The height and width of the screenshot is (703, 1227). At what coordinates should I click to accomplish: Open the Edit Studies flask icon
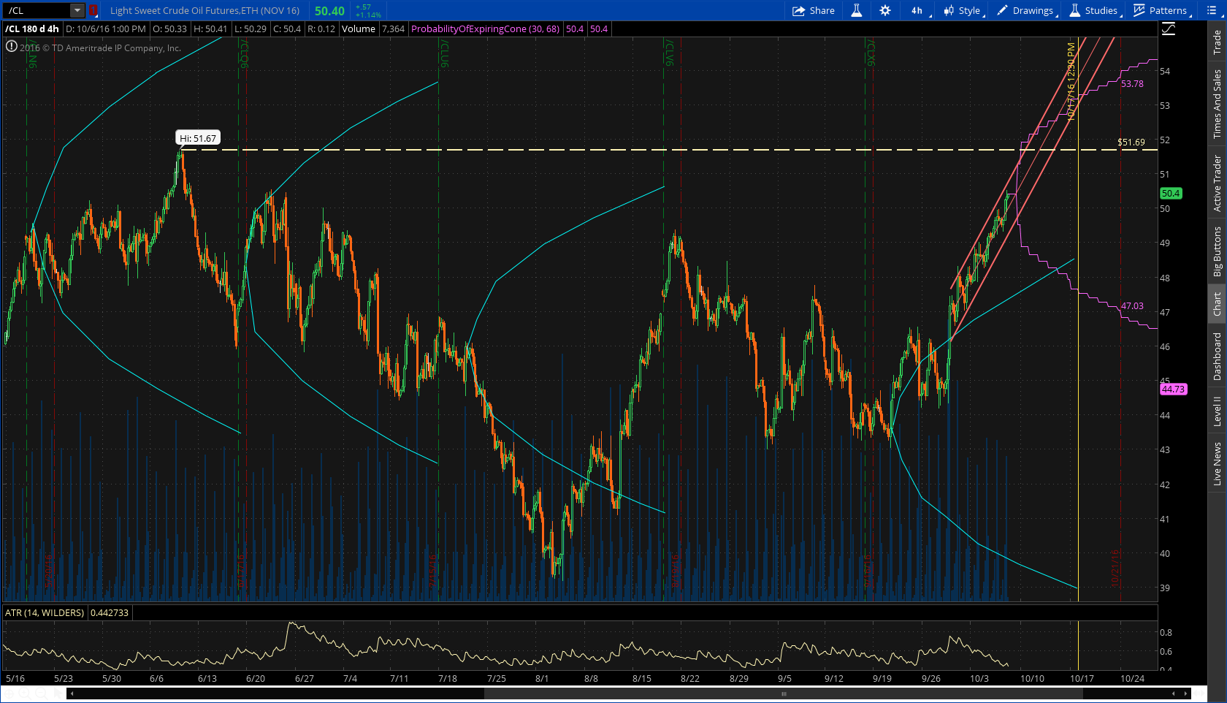pos(857,10)
